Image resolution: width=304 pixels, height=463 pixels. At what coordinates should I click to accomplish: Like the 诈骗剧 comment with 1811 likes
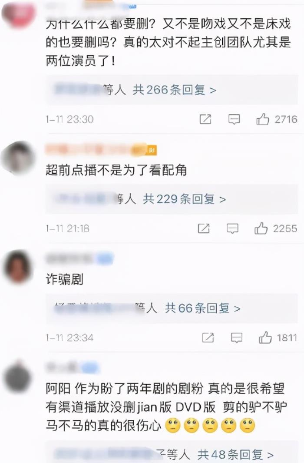[x=265, y=338]
